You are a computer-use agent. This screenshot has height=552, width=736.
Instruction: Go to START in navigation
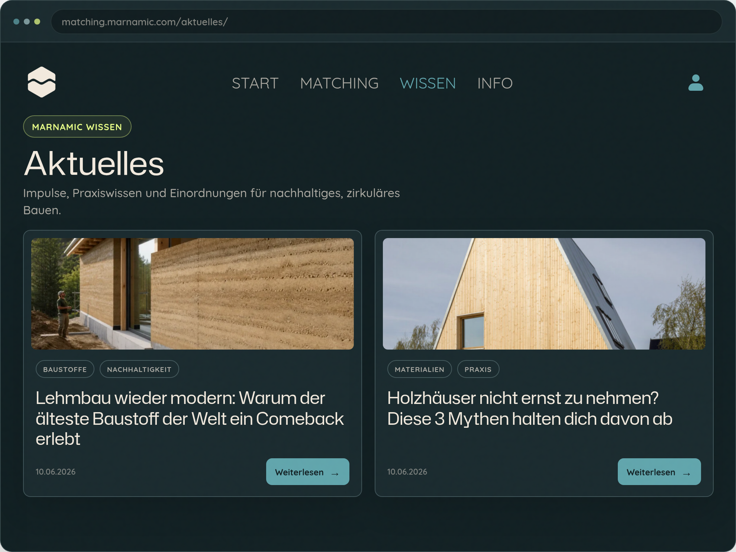pos(255,83)
